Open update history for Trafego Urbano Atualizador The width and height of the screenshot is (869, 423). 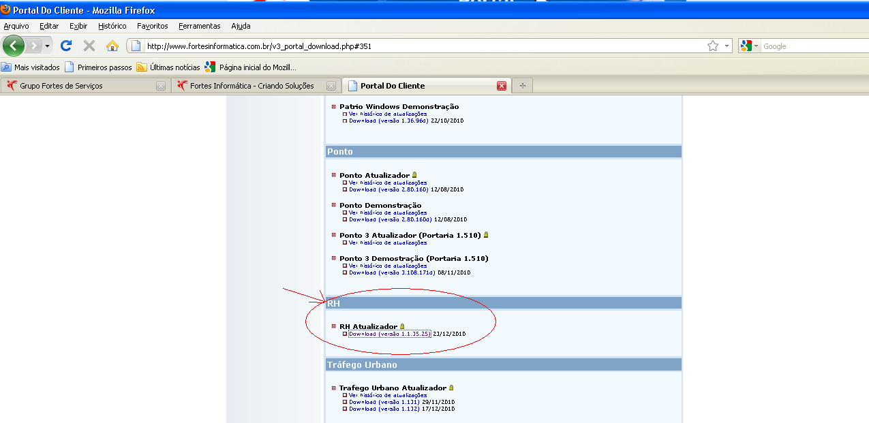pyautogui.click(x=388, y=395)
